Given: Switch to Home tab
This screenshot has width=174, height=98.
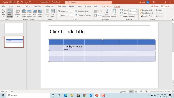Looking at the screenshot, I should tap(11, 6).
